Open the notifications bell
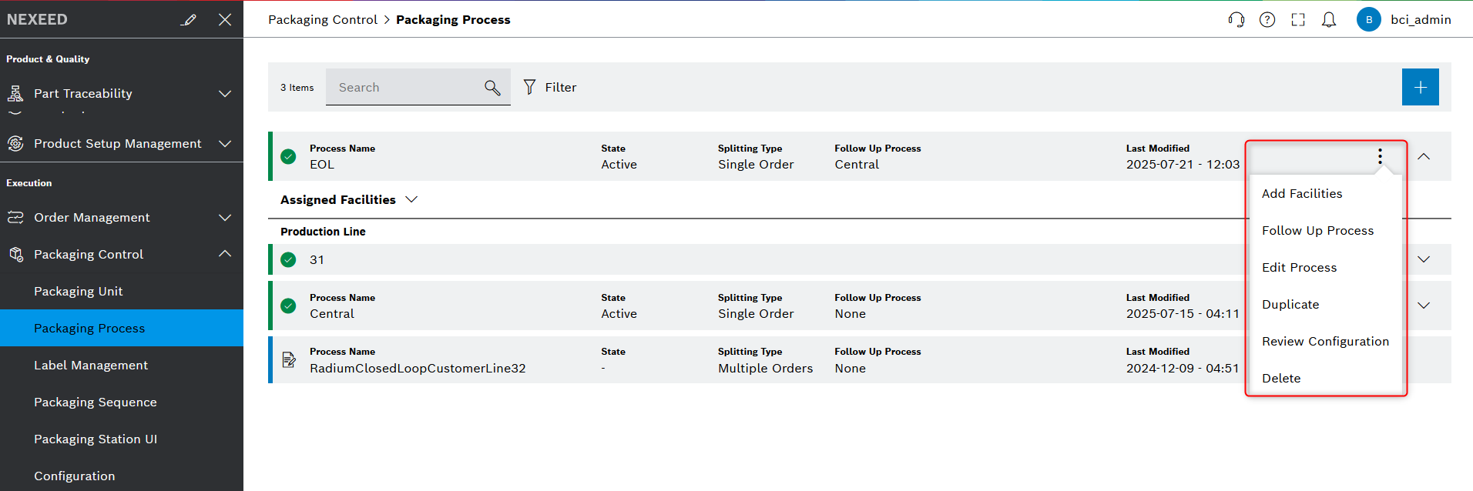 1329,20
